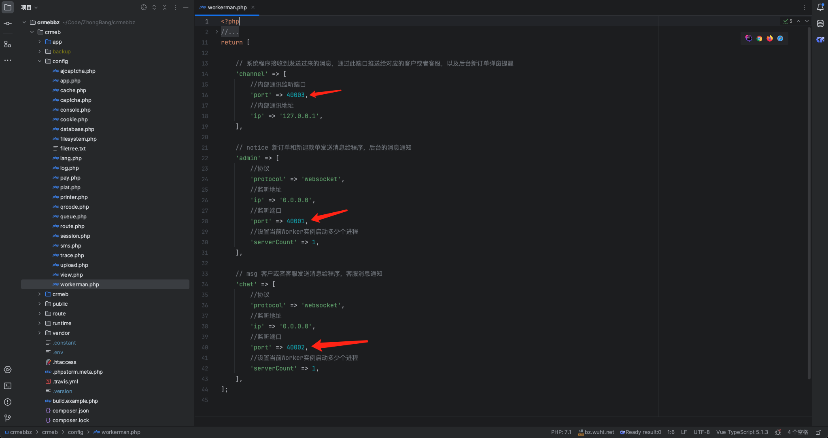Go to previous highlighted problem arrow
Viewport: 828px width, 438px height.
tap(798, 21)
